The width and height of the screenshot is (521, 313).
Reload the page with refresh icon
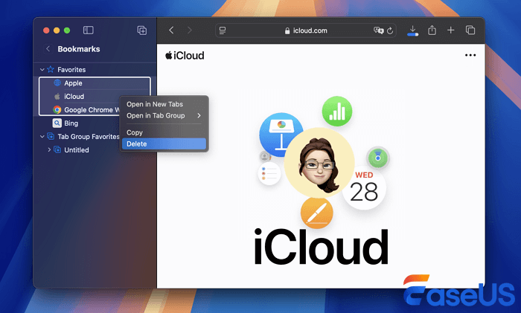391,30
